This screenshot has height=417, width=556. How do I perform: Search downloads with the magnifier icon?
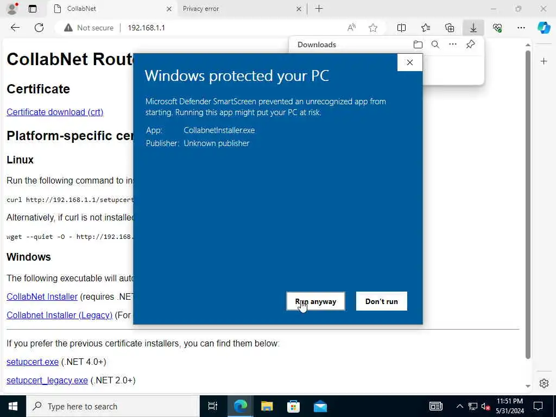(435, 45)
